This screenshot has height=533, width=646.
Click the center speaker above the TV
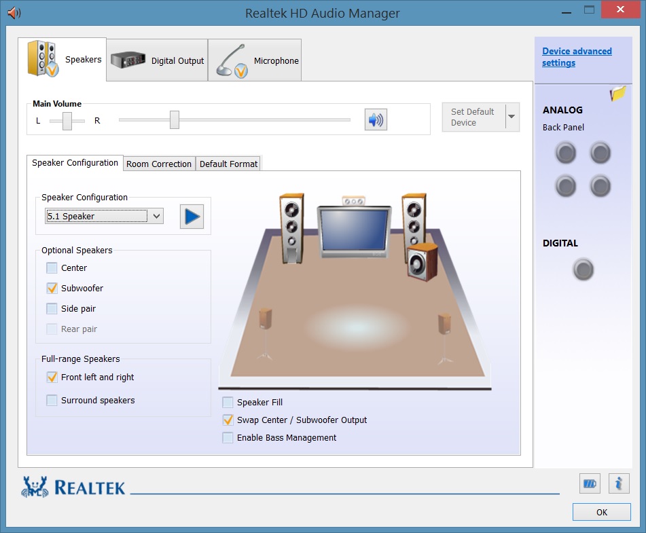pyautogui.click(x=353, y=201)
